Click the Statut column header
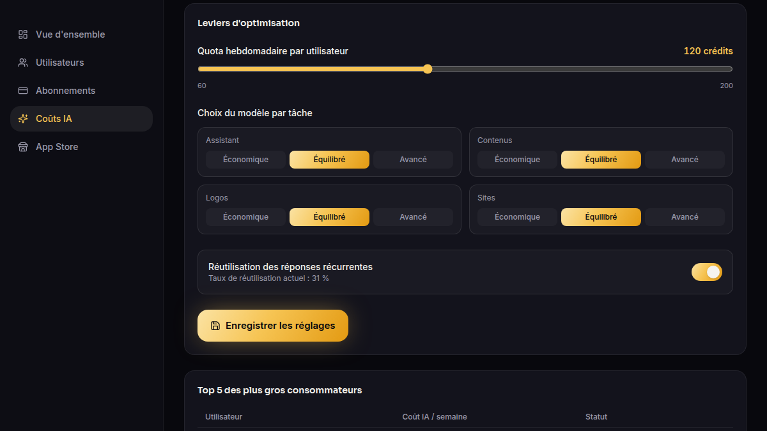 (596, 417)
